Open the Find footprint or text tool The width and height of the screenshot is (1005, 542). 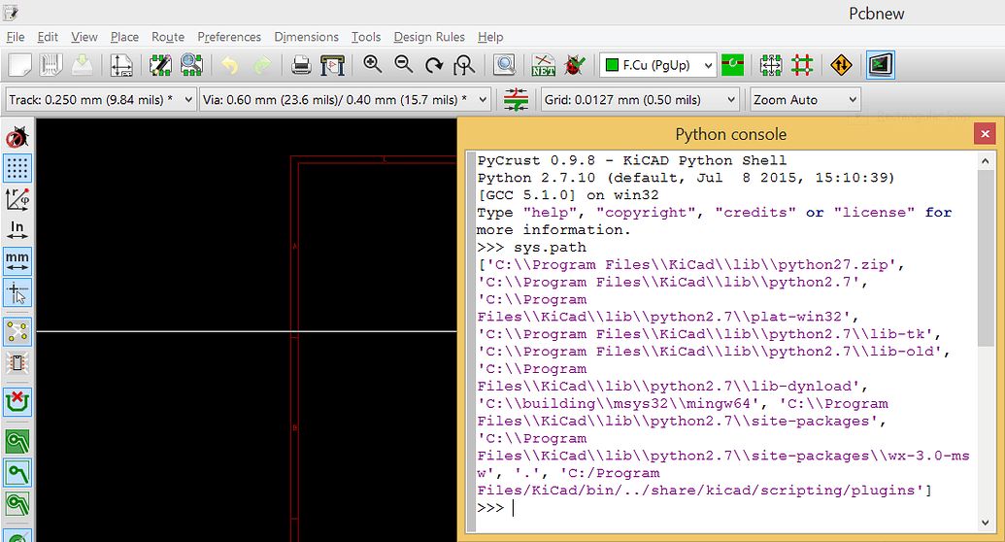click(x=504, y=65)
